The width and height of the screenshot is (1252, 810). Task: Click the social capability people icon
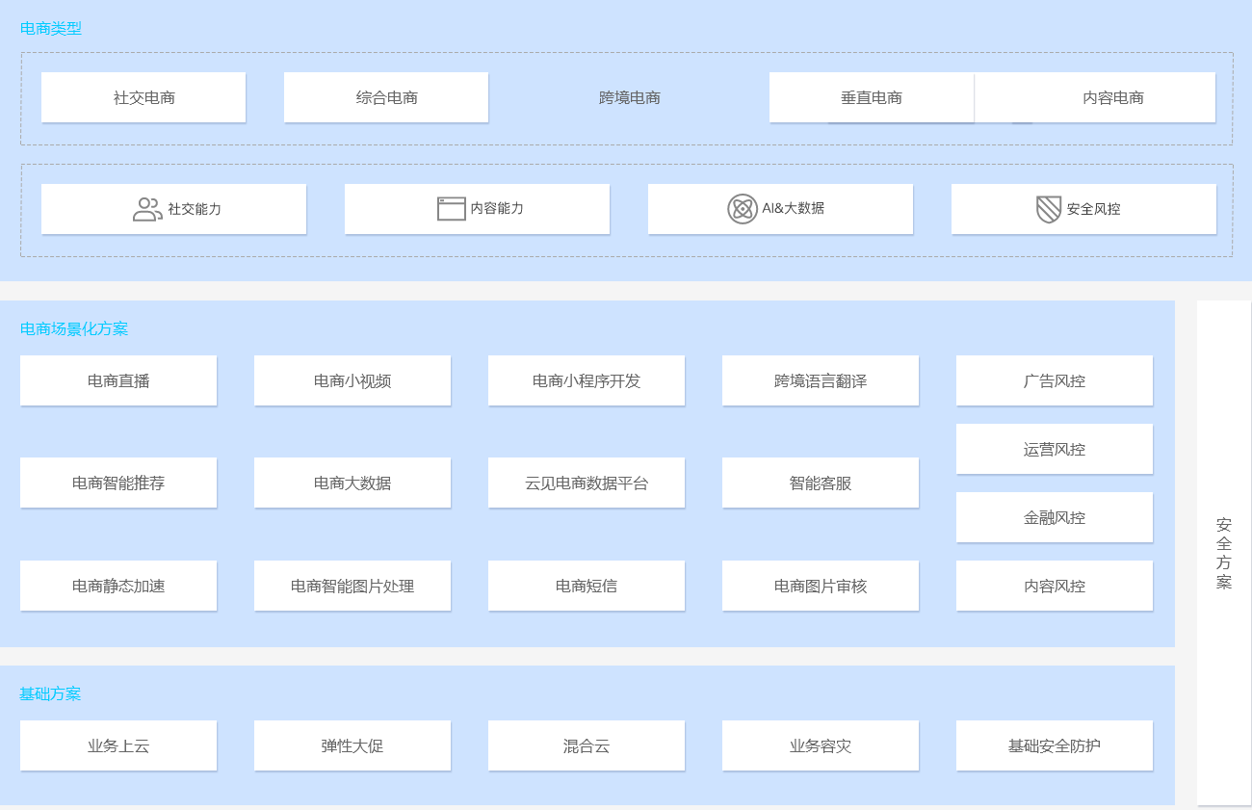pos(147,209)
